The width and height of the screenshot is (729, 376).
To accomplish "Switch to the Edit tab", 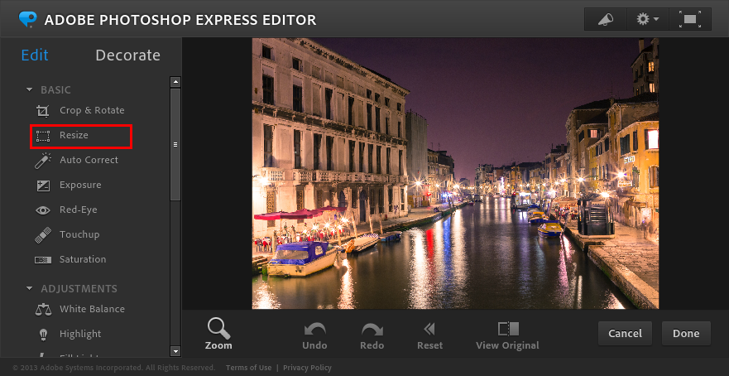I will coord(35,55).
